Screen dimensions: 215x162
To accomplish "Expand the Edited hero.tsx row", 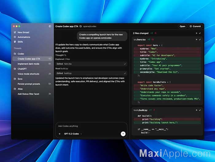I will tap(91, 64).
